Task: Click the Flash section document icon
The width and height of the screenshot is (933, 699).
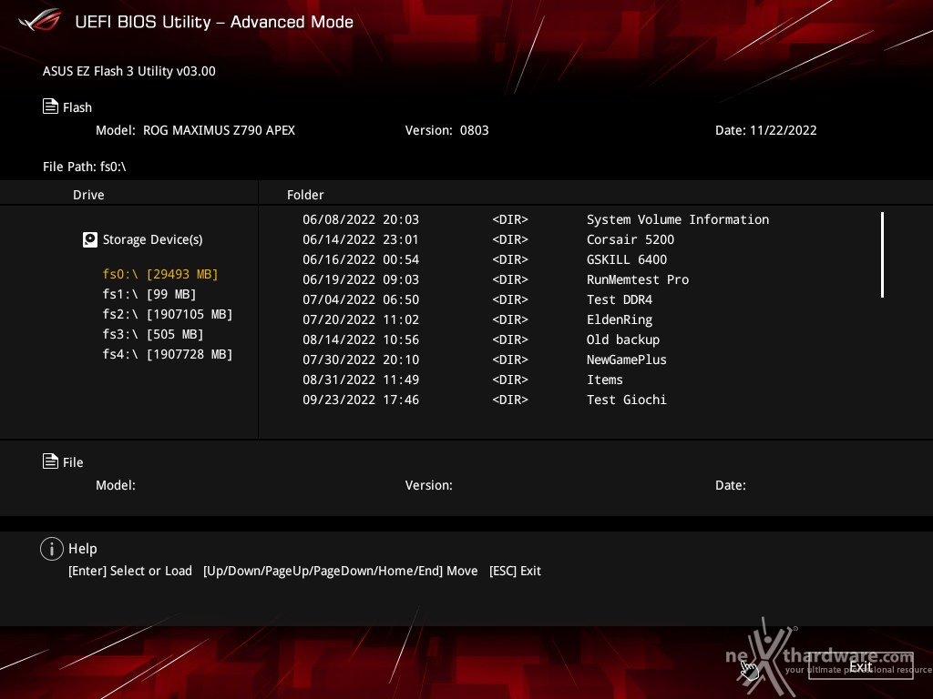Action: point(50,106)
